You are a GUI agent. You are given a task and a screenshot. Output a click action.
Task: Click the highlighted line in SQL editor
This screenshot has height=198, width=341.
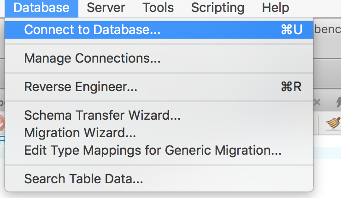(327, 153)
